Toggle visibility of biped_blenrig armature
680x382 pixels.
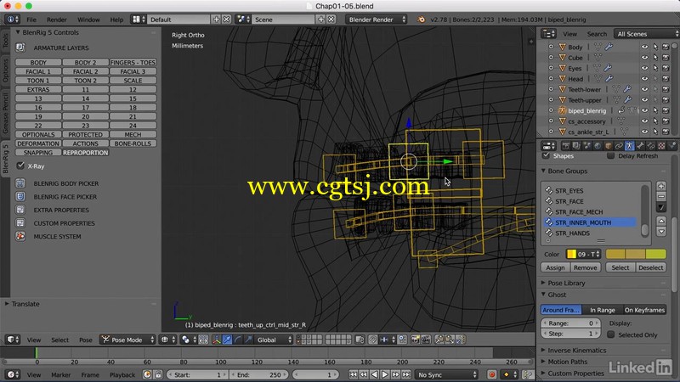click(645, 110)
